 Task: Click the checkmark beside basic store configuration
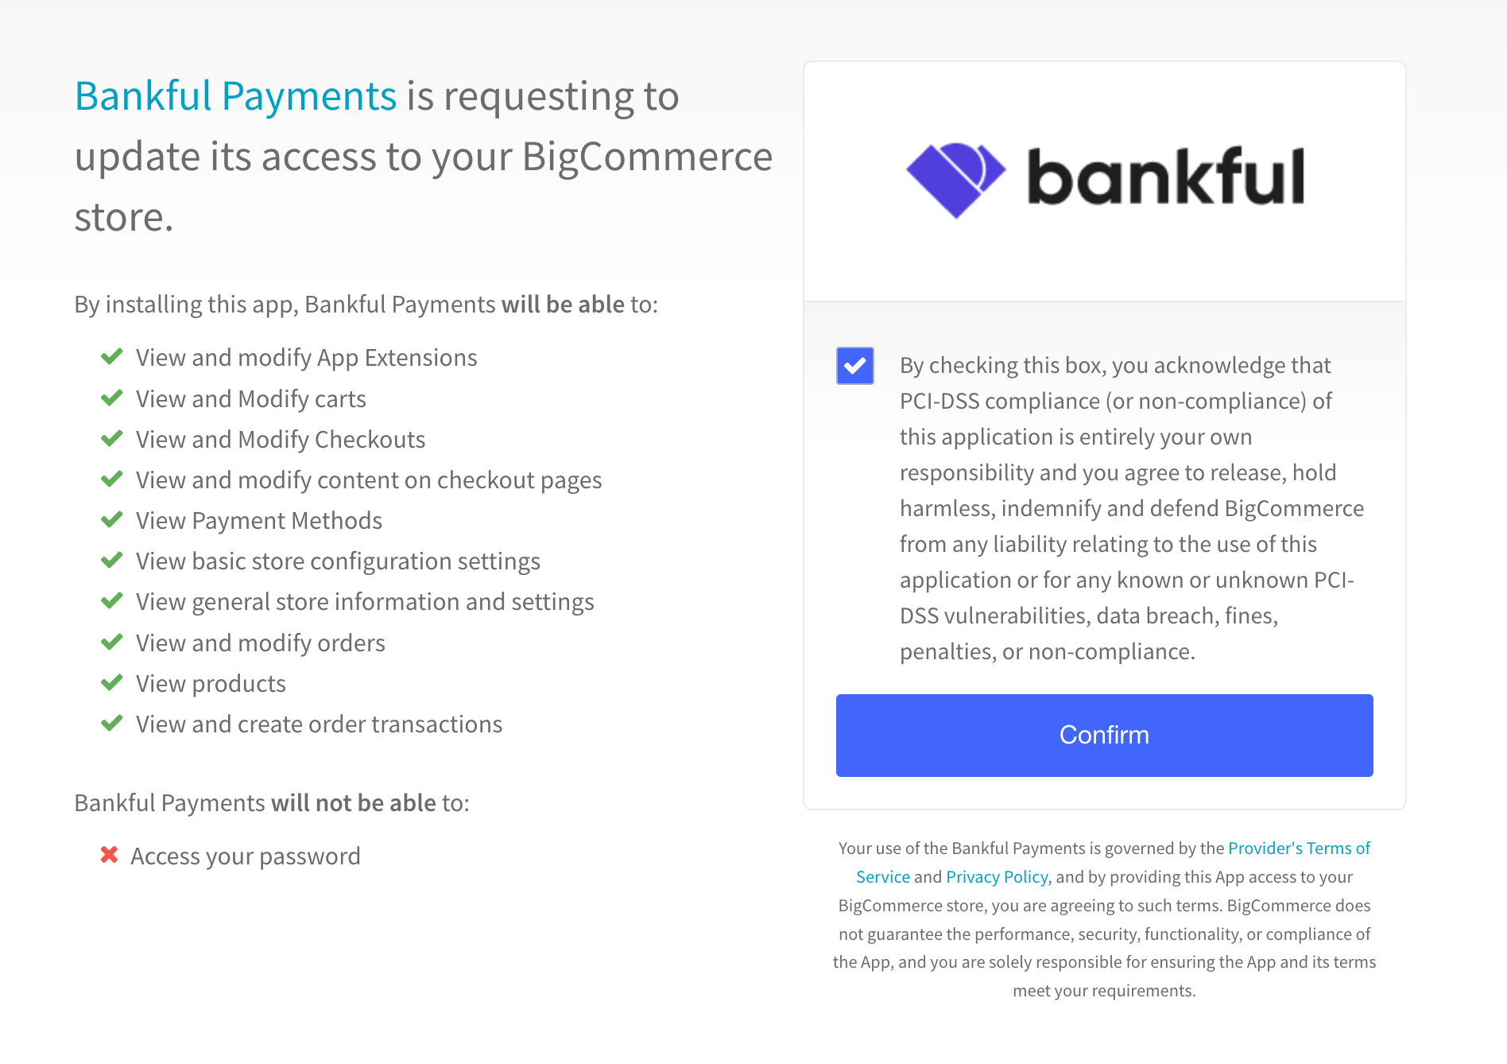(x=112, y=560)
